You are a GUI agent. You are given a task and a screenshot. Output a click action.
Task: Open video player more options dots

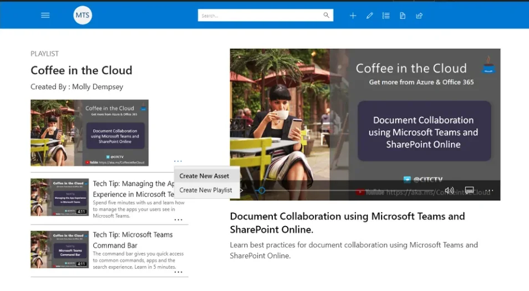(x=490, y=191)
